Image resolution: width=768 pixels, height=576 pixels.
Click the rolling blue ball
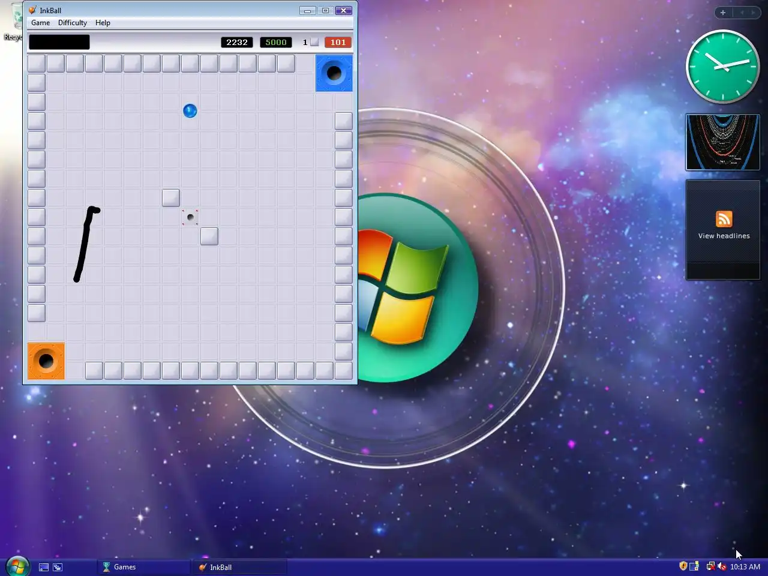tap(190, 110)
